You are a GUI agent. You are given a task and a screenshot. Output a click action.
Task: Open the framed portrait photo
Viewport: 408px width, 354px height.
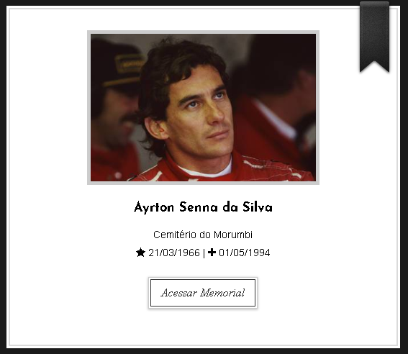203,107
